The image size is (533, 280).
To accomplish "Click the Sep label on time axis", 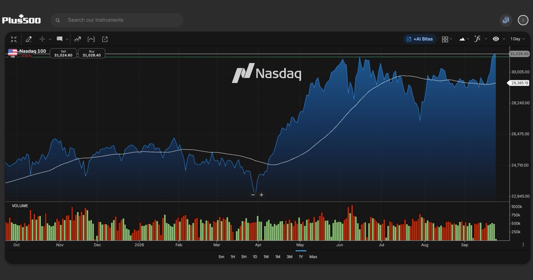I will click(465, 245).
